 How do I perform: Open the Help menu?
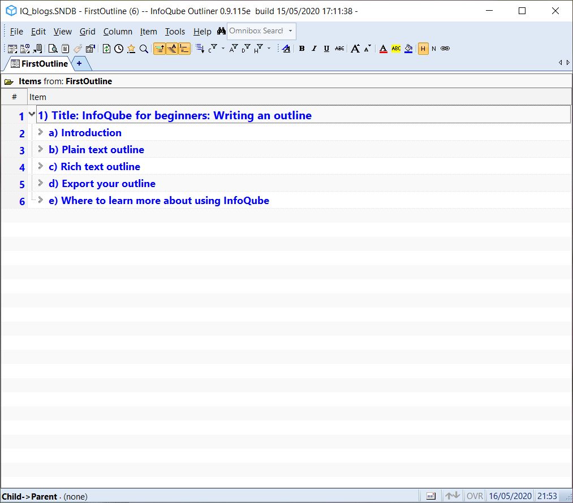(x=202, y=32)
